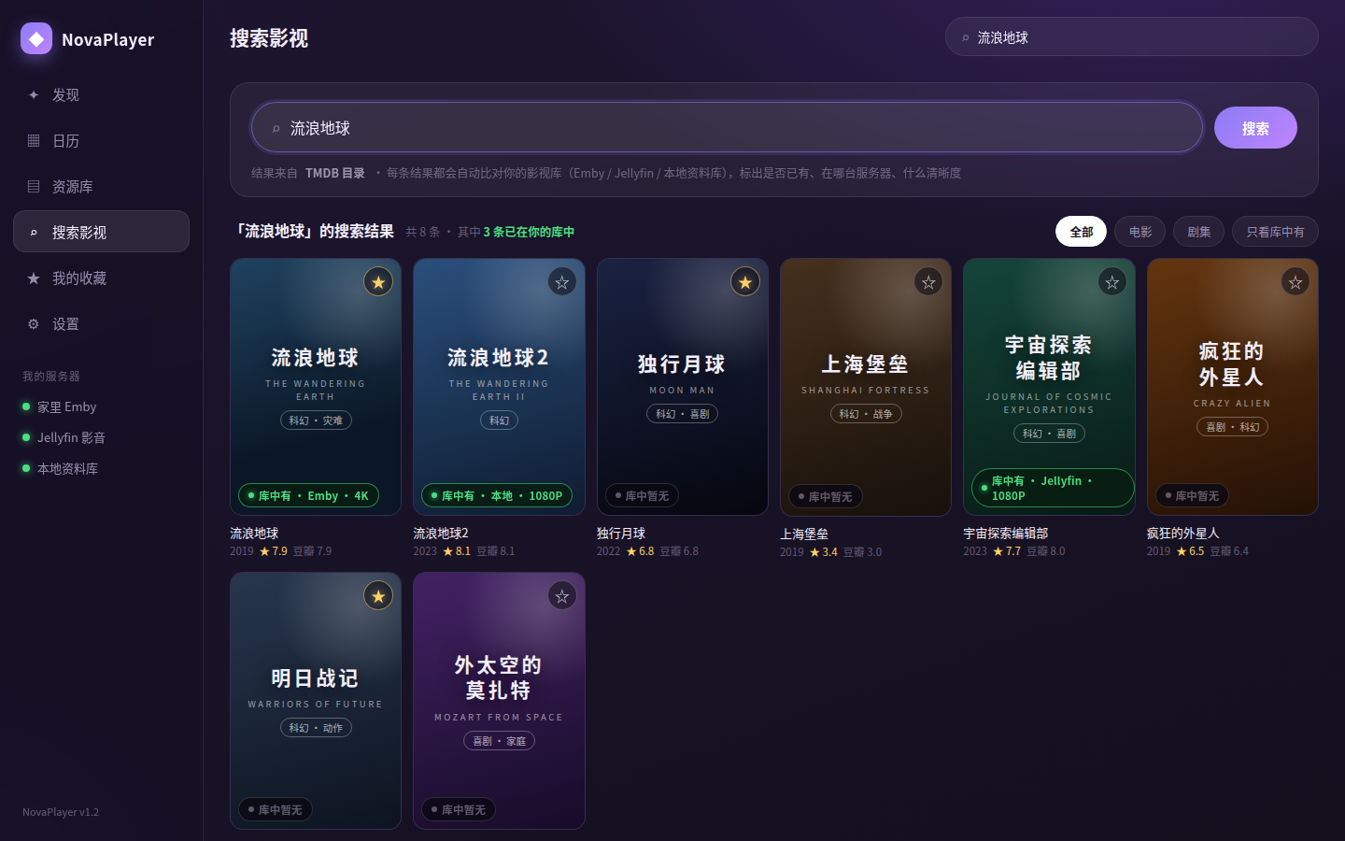1345x841 pixels.
Task: Click the main search field with 流浪地球
Action: (727, 127)
